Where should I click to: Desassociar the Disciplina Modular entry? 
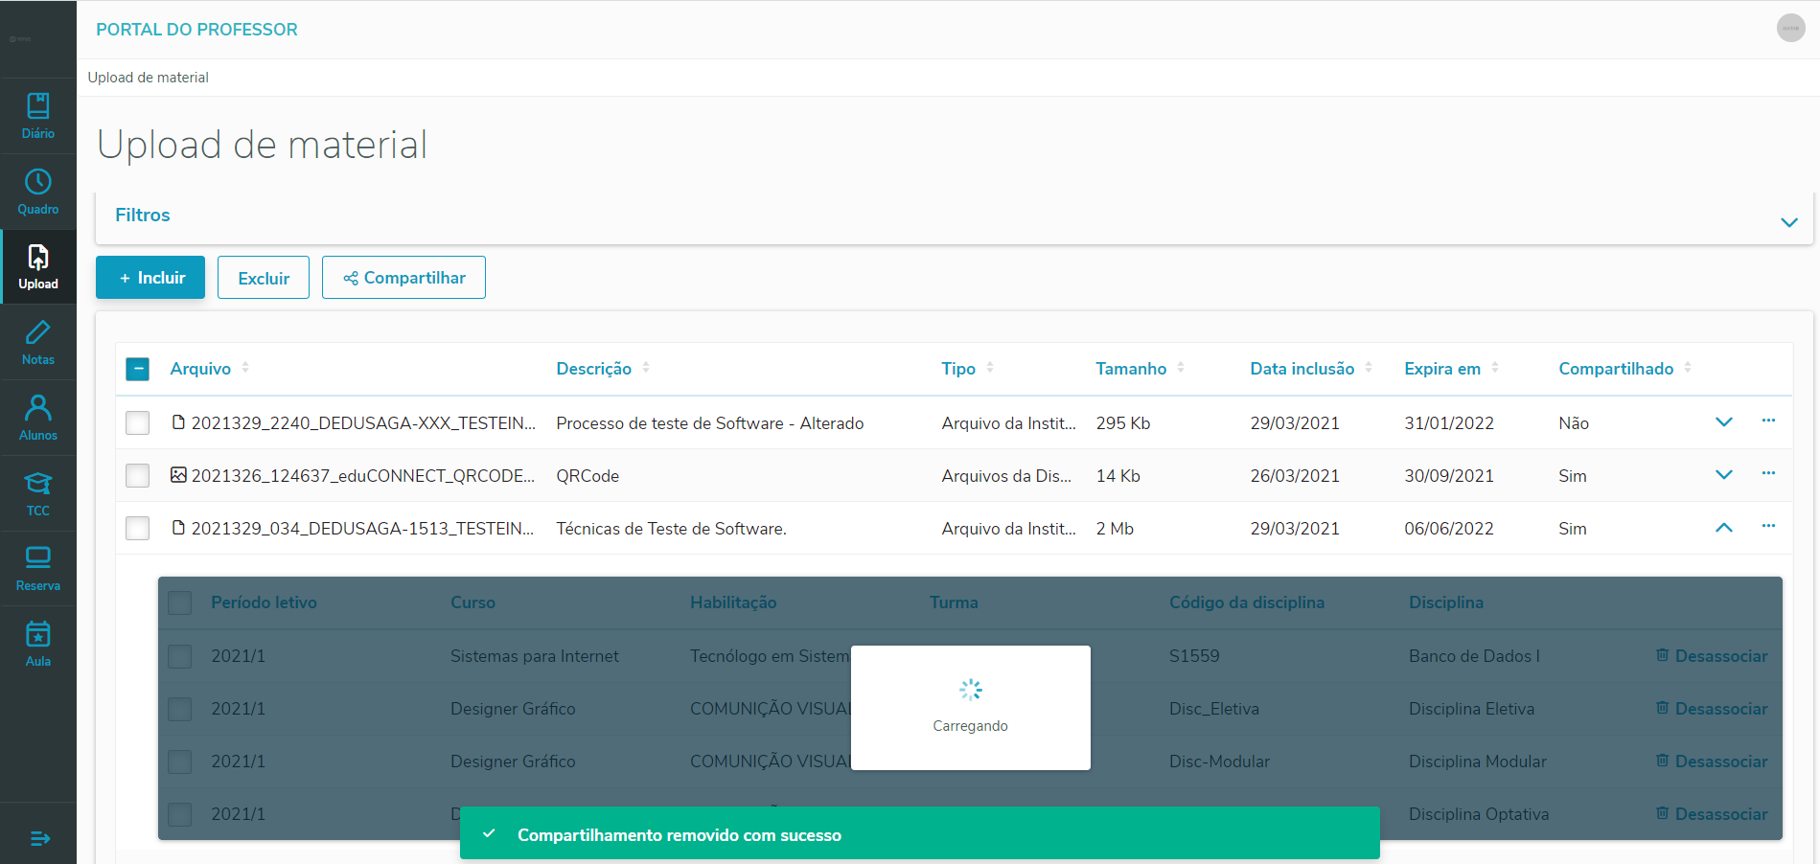pos(1712,762)
